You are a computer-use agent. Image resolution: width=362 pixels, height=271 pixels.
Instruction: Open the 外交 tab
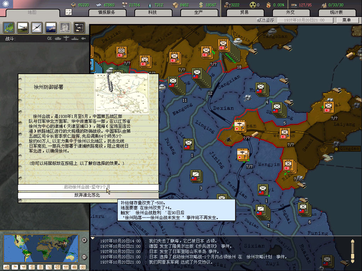[x=290, y=12]
